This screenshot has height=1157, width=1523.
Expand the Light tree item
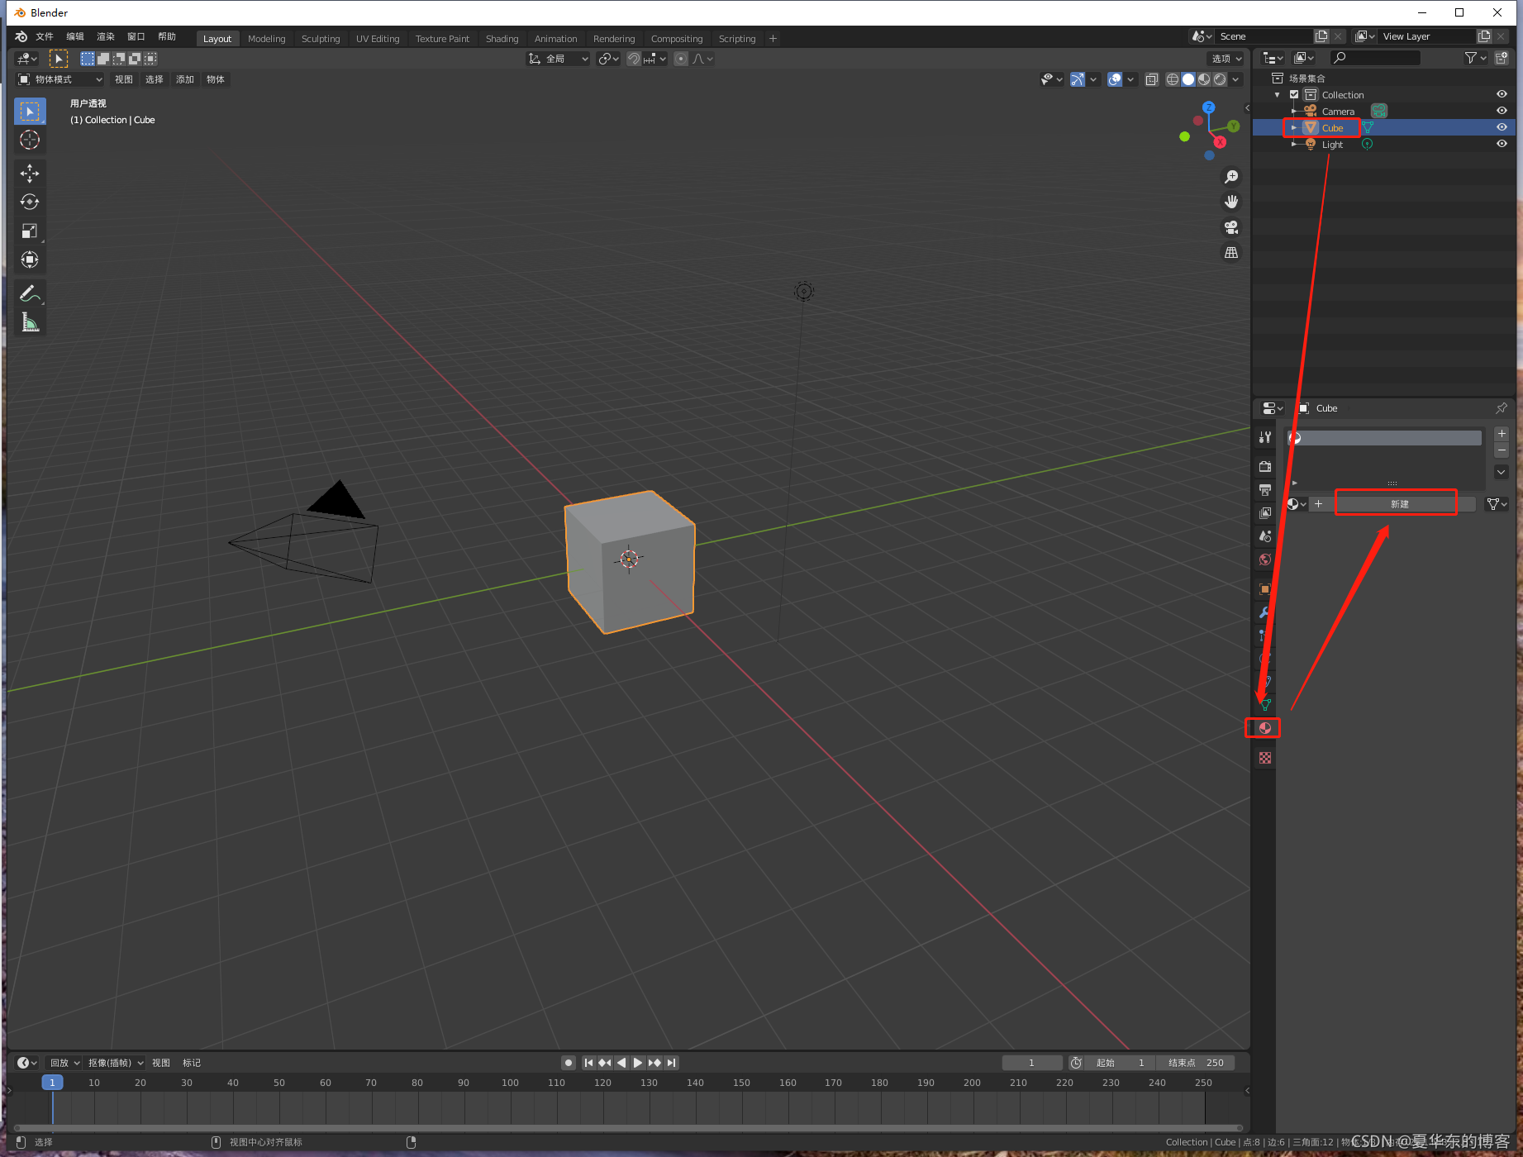coord(1294,144)
